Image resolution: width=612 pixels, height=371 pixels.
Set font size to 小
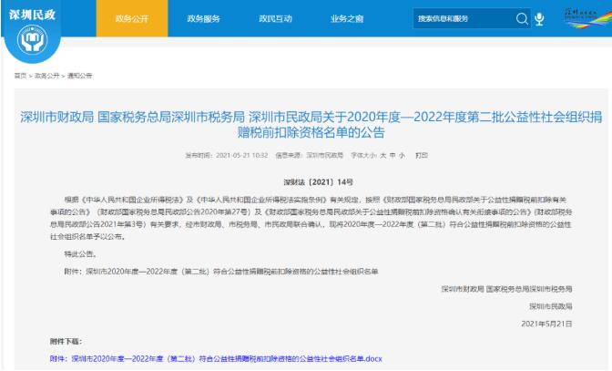pyautogui.click(x=403, y=156)
